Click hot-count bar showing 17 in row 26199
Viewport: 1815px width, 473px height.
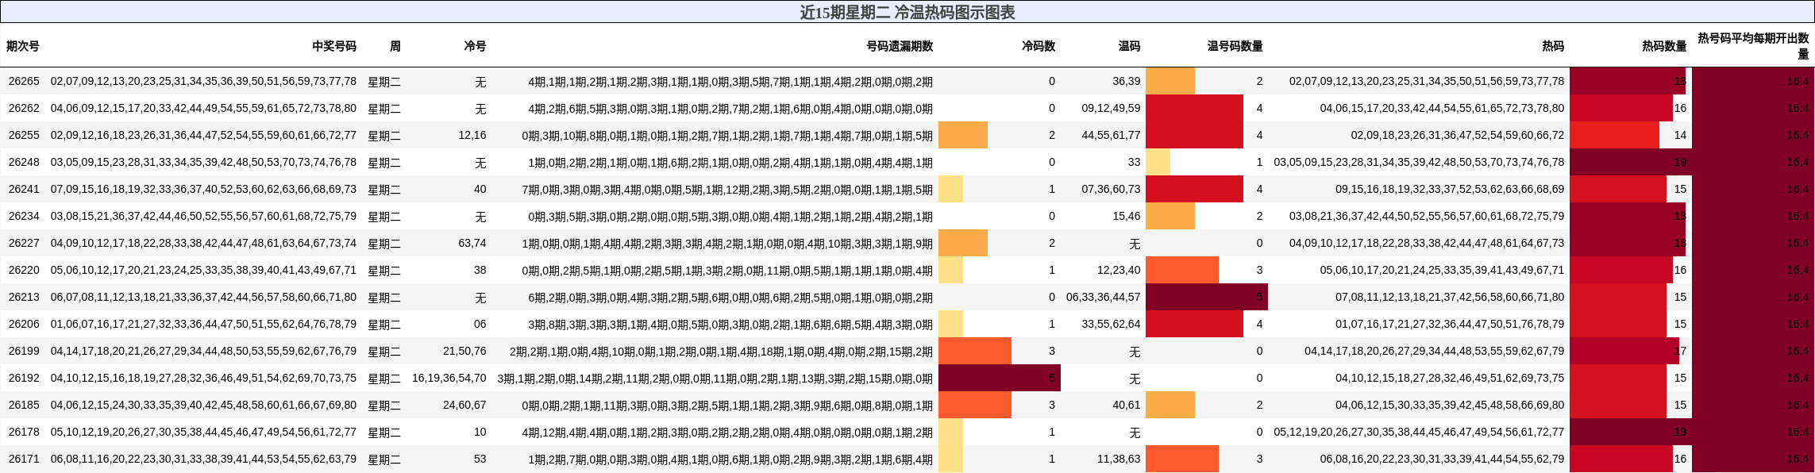pyautogui.click(x=1624, y=351)
